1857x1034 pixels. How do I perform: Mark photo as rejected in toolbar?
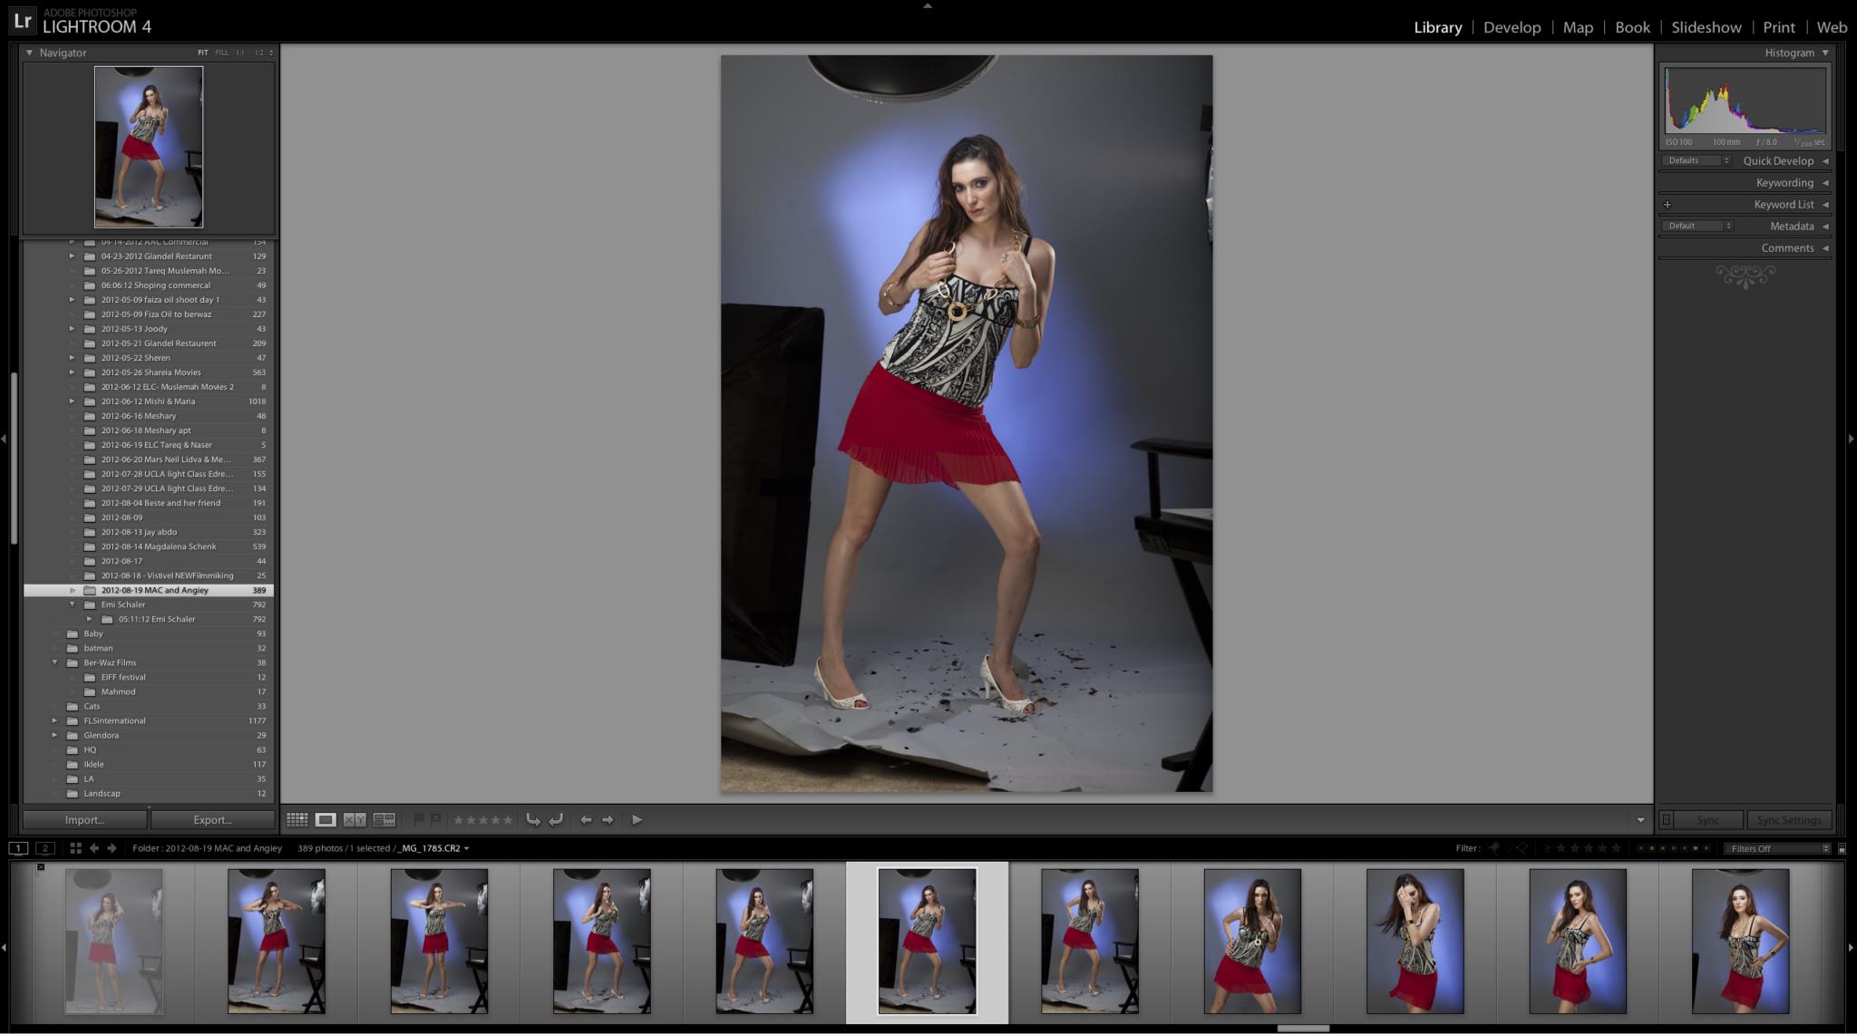[435, 819]
